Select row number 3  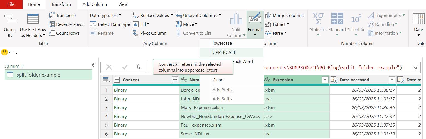(106, 107)
